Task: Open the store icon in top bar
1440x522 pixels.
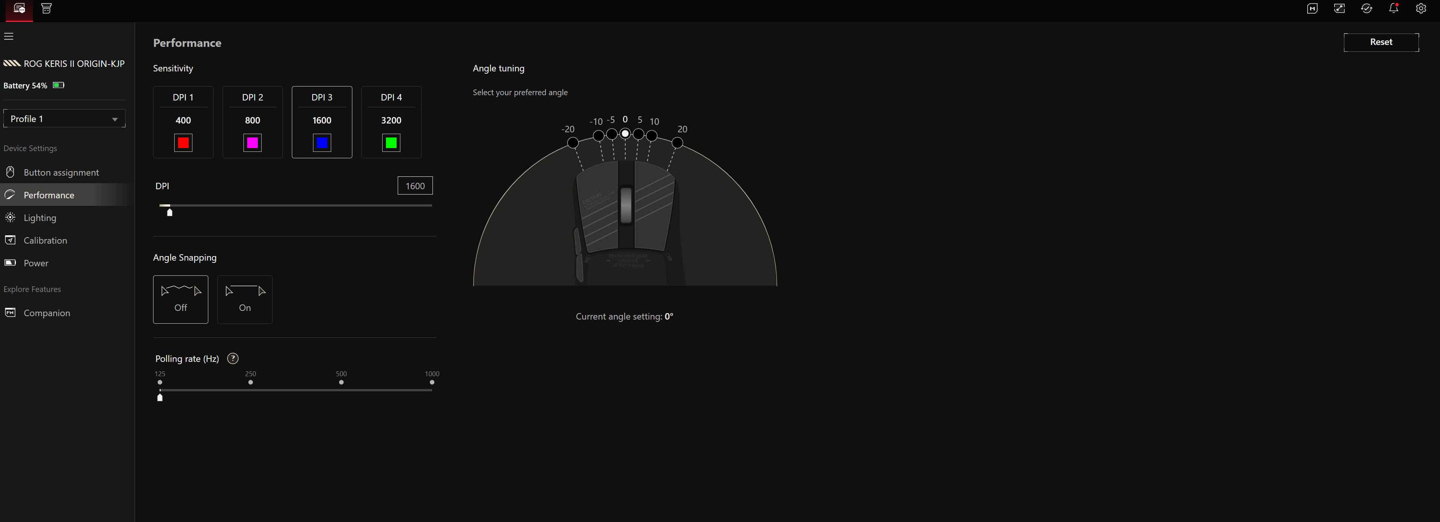Action: tap(47, 8)
